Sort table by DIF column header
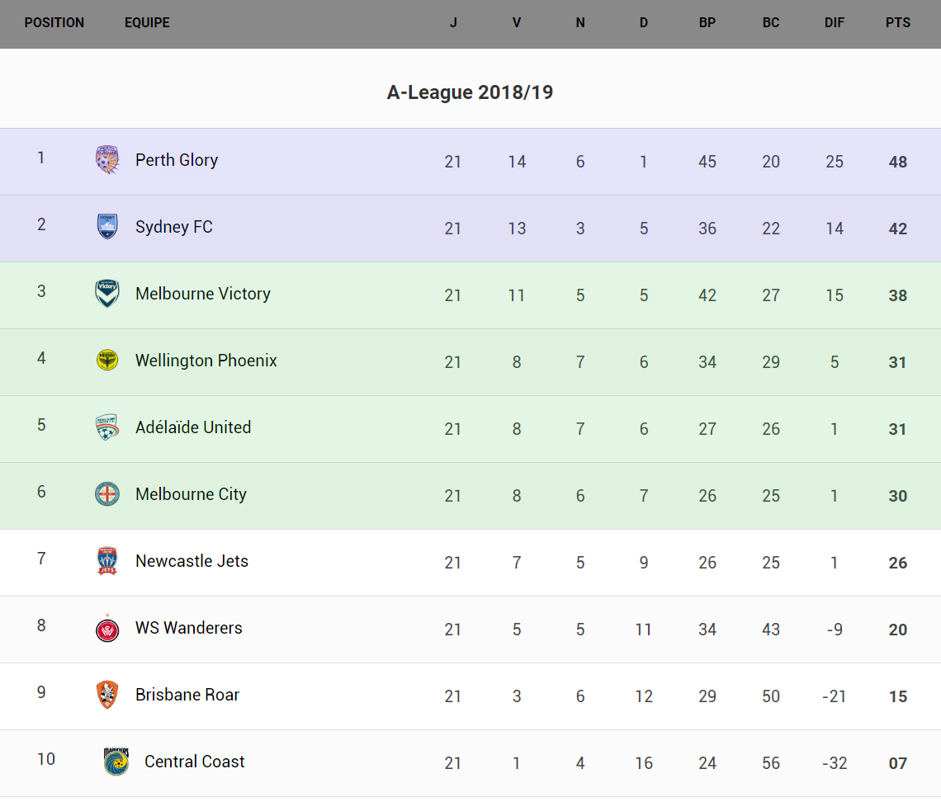The width and height of the screenshot is (941, 802). [x=835, y=23]
